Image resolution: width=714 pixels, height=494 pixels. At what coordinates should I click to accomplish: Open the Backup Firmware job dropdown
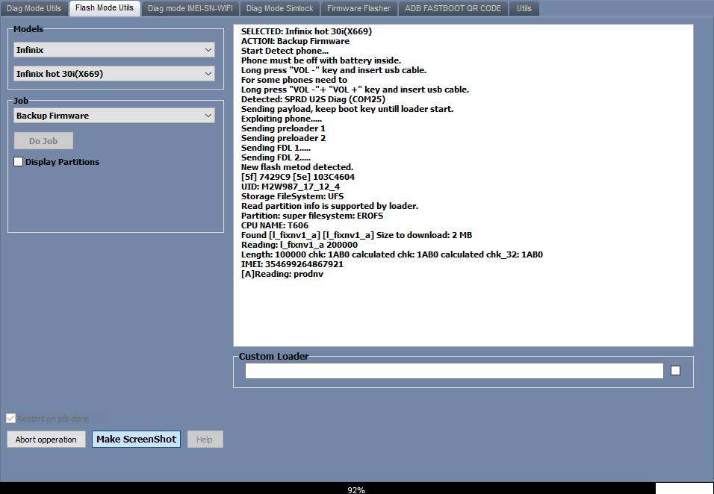pyautogui.click(x=114, y=116)
